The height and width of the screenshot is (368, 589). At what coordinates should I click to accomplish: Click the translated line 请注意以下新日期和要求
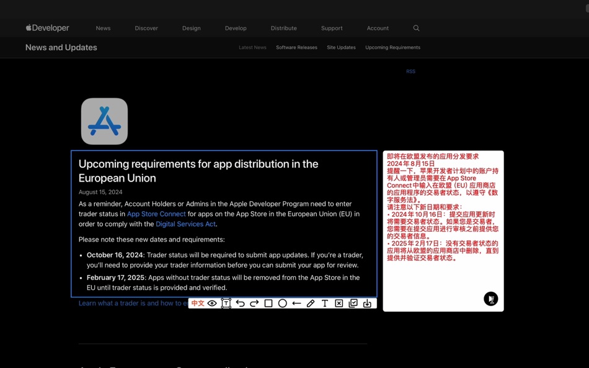pos(425,207)
